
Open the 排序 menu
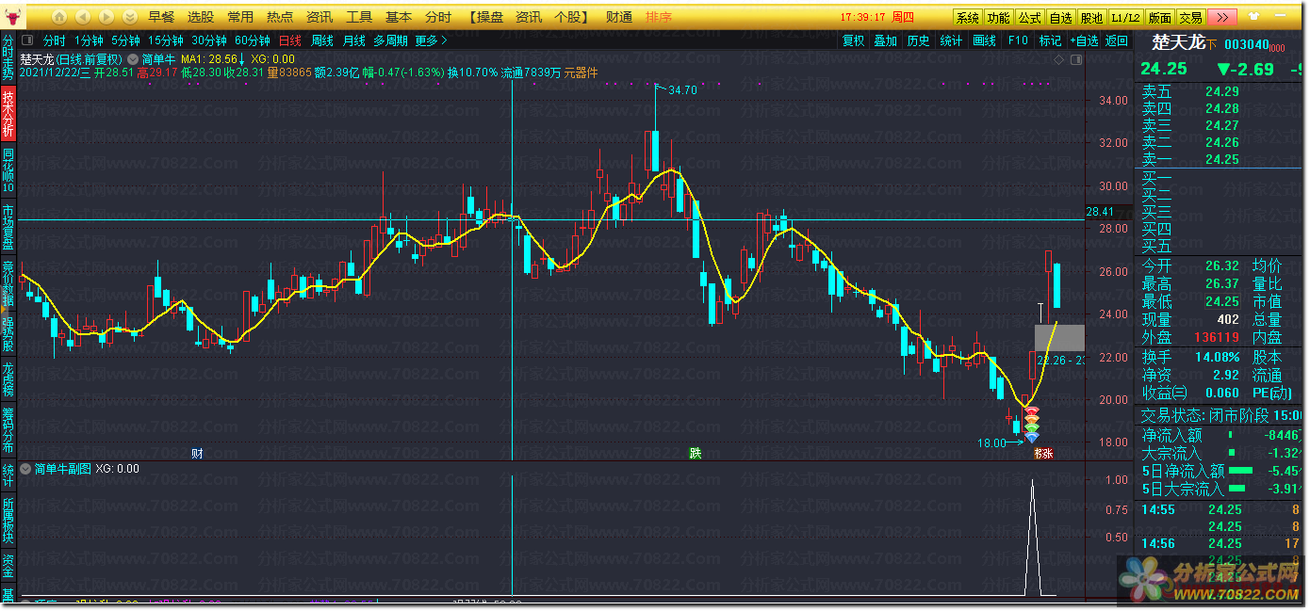click(x=659, y=17)
